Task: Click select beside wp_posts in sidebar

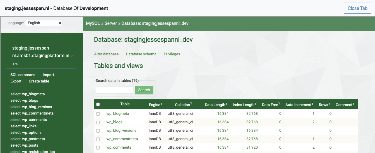Action: click(x=15, y=145)
